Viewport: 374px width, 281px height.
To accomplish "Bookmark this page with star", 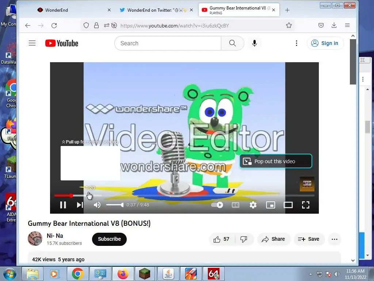I will [289, 25].
